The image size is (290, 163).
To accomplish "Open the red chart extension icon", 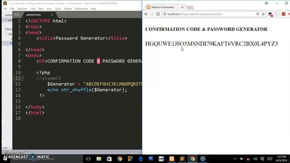I will click(x=284, y=14).
